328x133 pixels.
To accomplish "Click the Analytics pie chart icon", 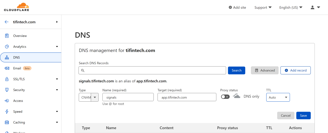I will coord(7,47).
